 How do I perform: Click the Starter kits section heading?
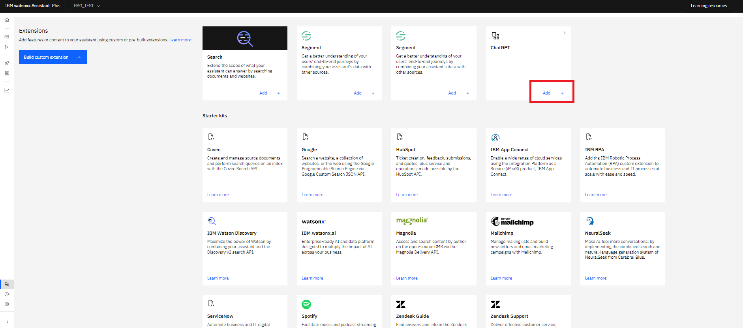coord(215,116)
